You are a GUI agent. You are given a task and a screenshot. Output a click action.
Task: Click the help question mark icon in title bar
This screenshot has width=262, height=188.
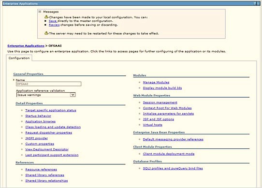(x=255, y=3)
